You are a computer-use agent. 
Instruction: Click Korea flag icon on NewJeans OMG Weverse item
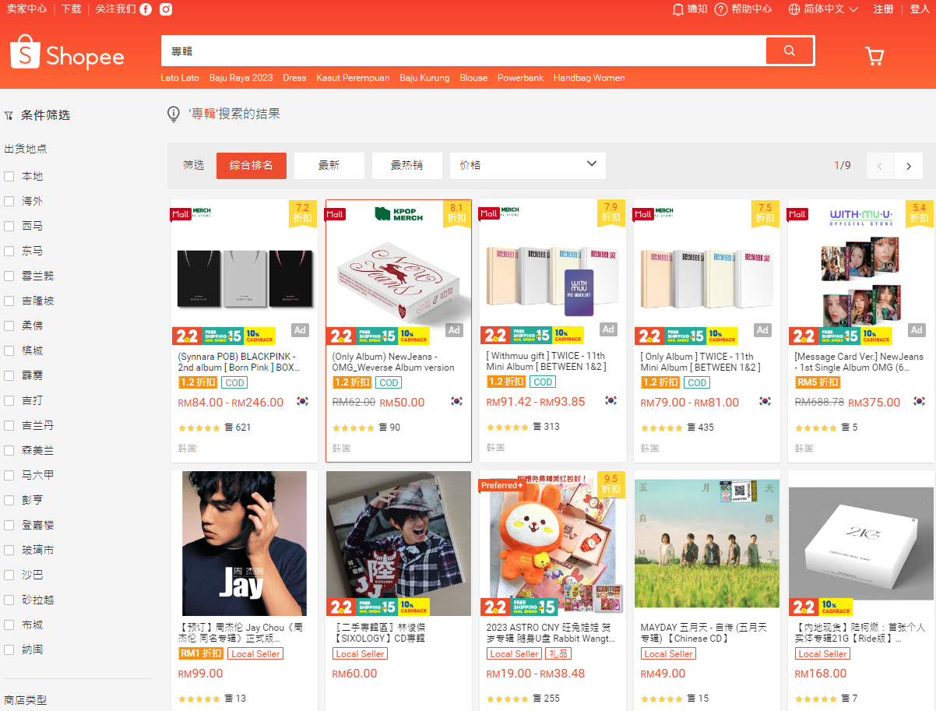click(x=456, y=401)
